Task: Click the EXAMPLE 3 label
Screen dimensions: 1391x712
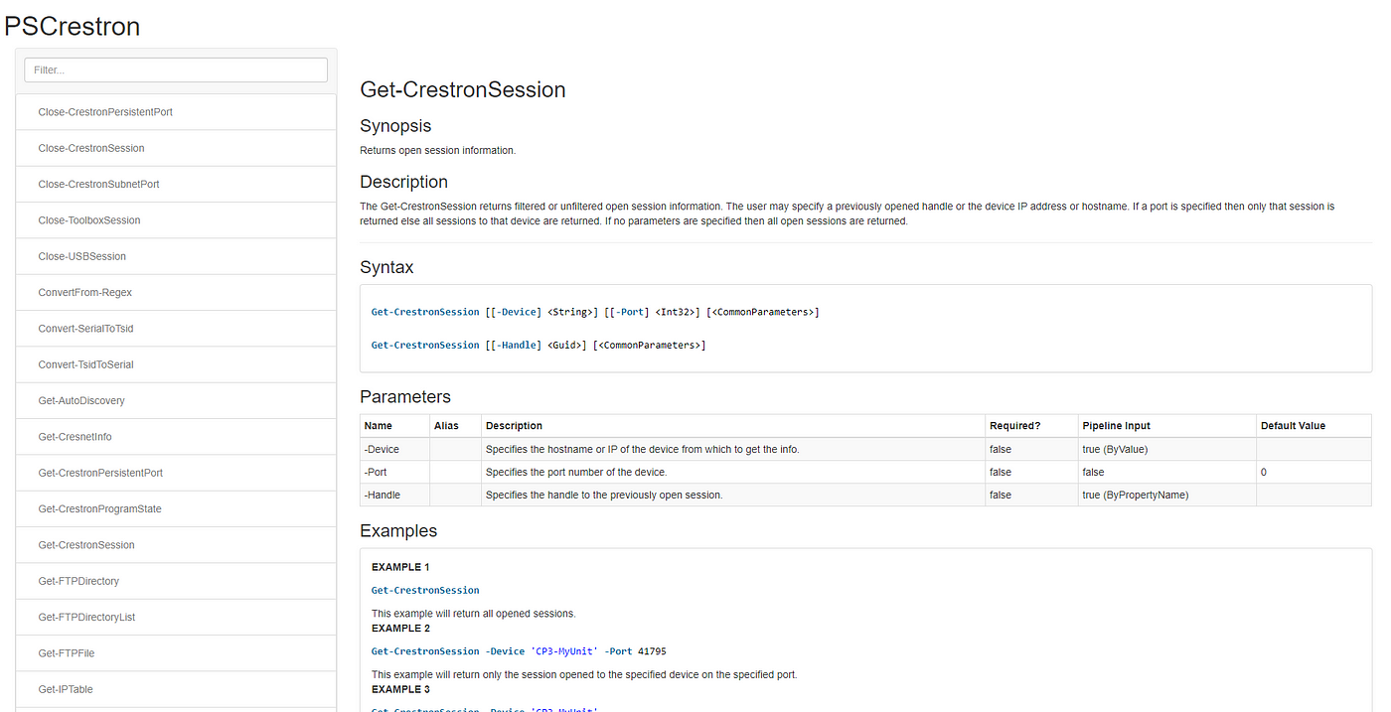Action: 400,688
